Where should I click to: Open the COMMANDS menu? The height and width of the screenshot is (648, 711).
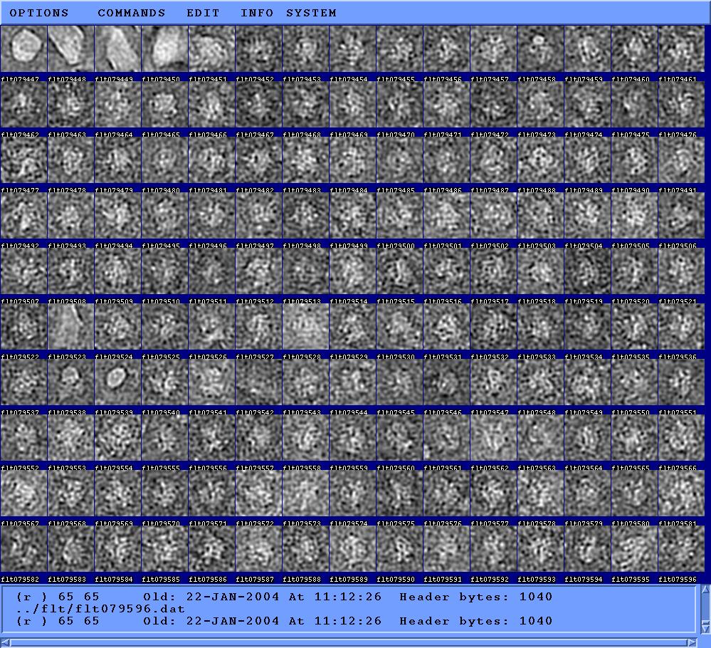131,13
